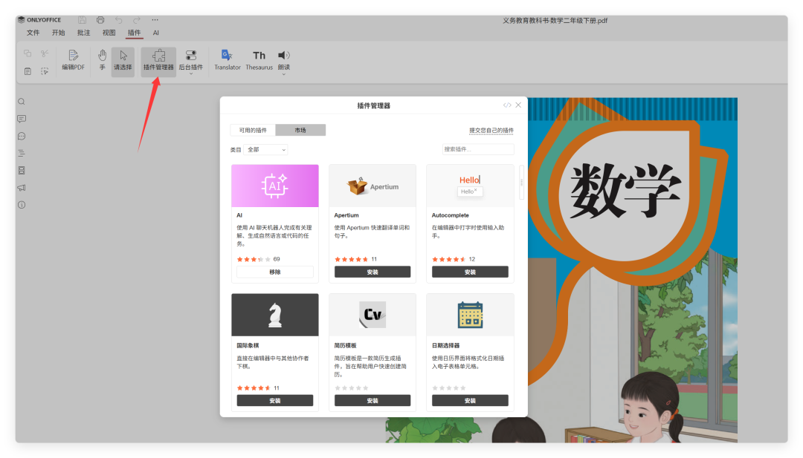Open the search panel in left sidebar
Viewport: 803px width, 458px height.
tap(22, 102)
